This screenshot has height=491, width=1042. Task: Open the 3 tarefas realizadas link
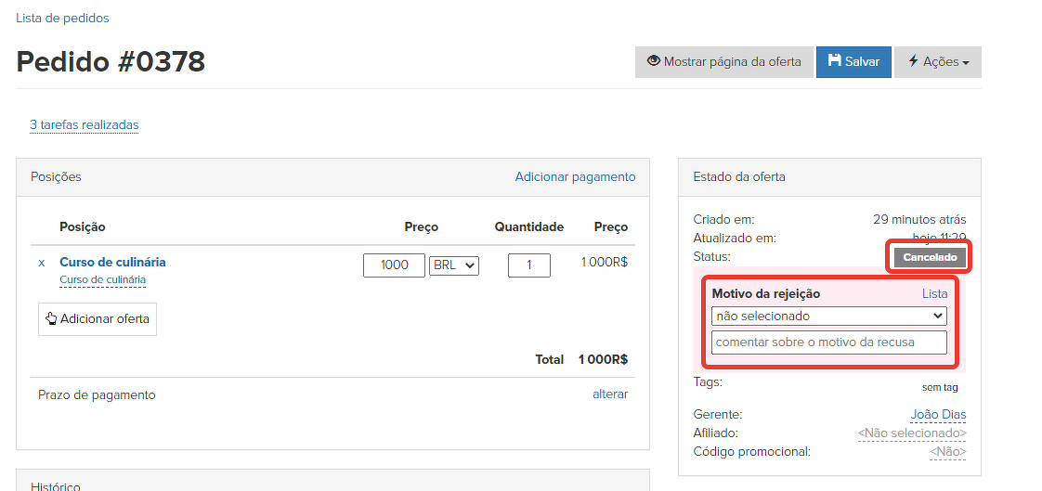(x=84, y=124)
